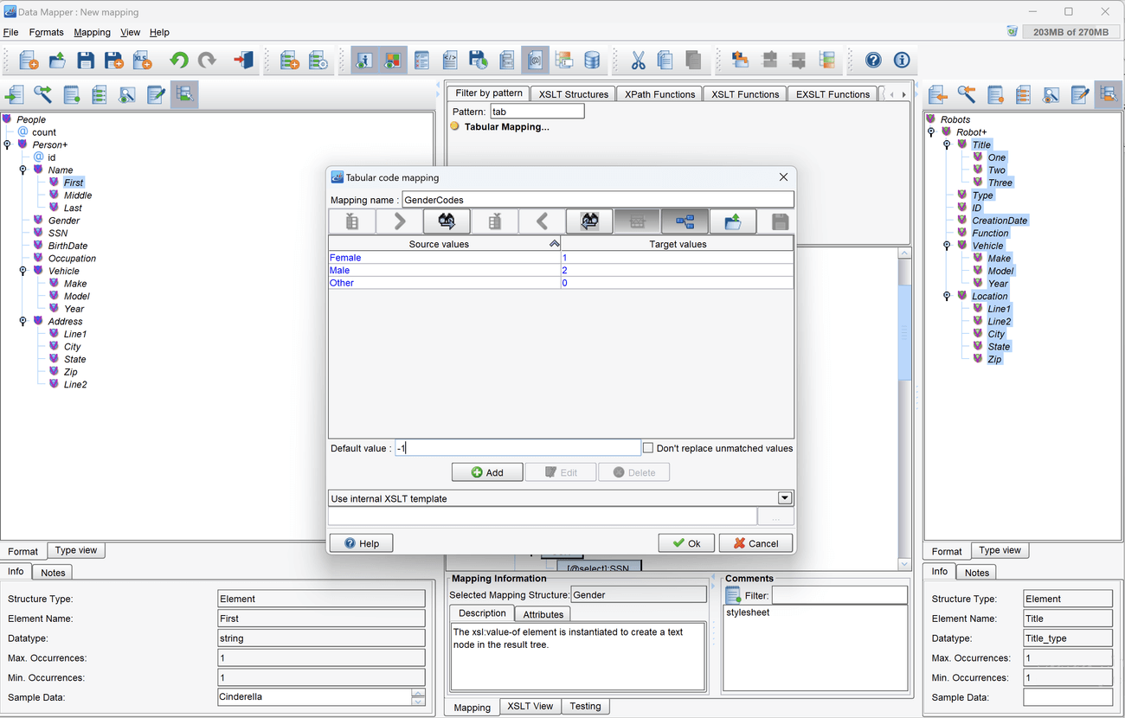Click the pencil edit icon above People tree
The width and height of the screenshot is (1125, 718).
click(156, 94)
